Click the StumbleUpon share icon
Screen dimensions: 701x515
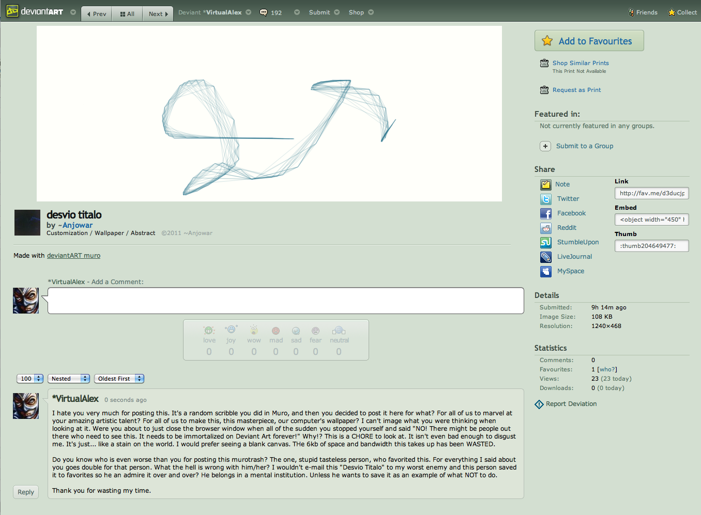tap(546, 242)
